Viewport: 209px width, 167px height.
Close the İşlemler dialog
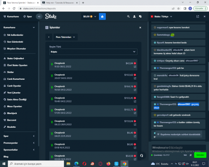[140, 28]
